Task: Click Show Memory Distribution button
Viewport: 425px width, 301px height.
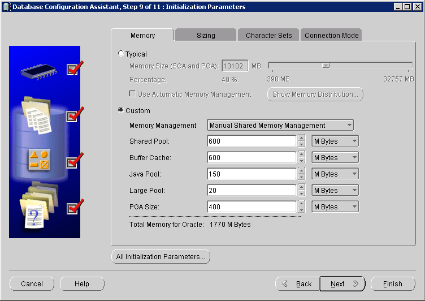Action: pos(315,94)
